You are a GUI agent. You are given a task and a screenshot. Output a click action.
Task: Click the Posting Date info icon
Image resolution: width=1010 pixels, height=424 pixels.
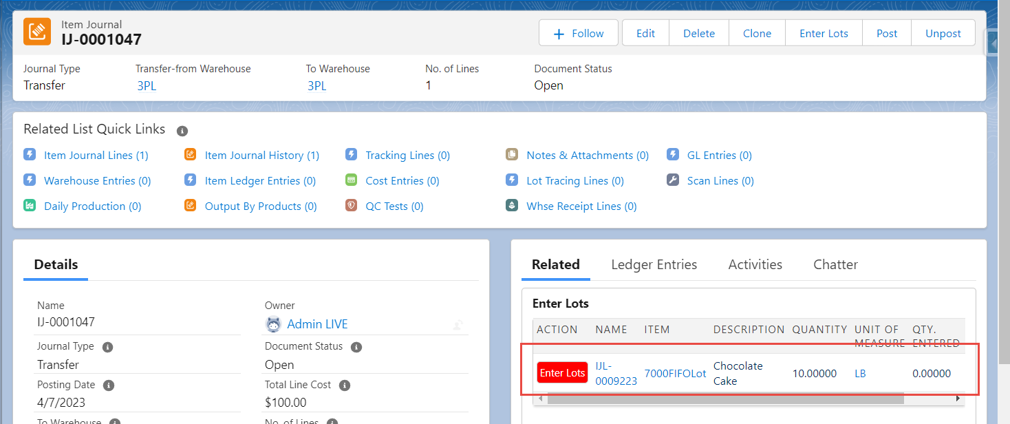click(x=109, y=385)
